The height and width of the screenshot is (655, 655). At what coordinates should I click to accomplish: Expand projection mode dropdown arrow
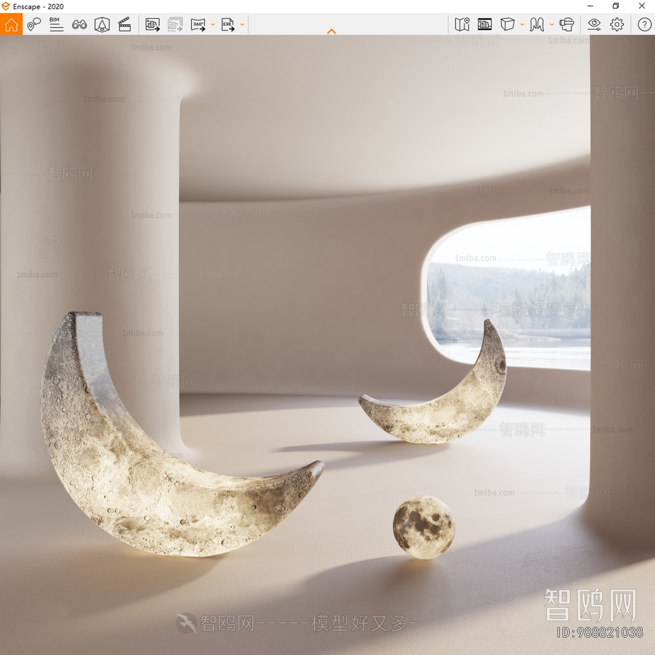(x=522, y=25)
